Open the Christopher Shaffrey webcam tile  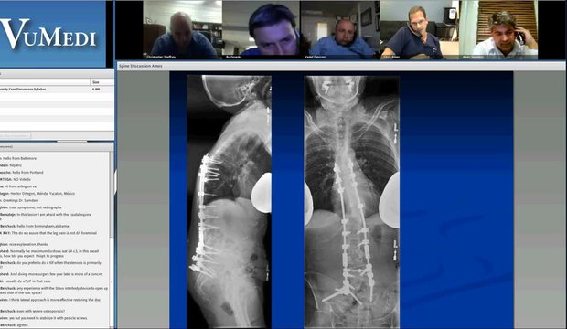(x=183, y=29)
